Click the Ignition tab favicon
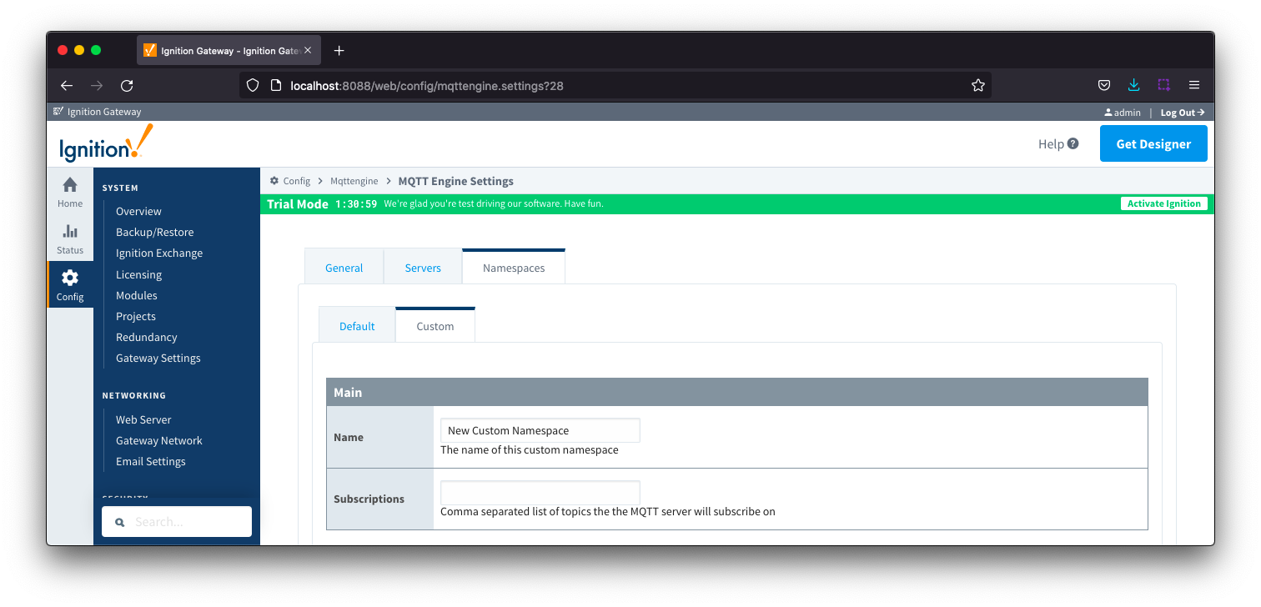1261x607 pixels. coord(150,50)
